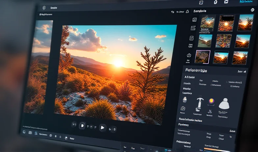Click the circular icon after the bottom toolbar label
Screen dimensions: 258x152
(x=51, y=136)
